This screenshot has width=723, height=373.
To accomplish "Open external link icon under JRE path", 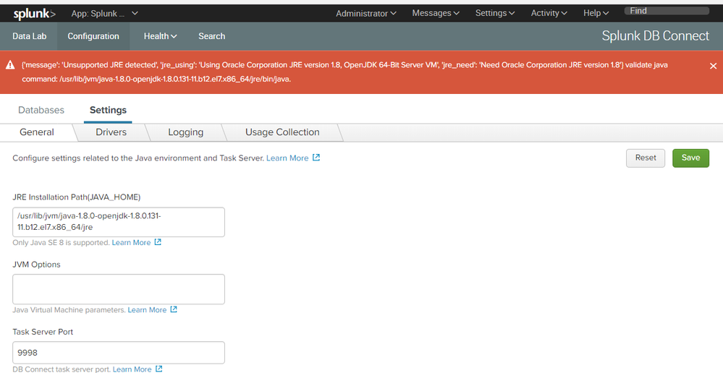I will tap(158, 241).
